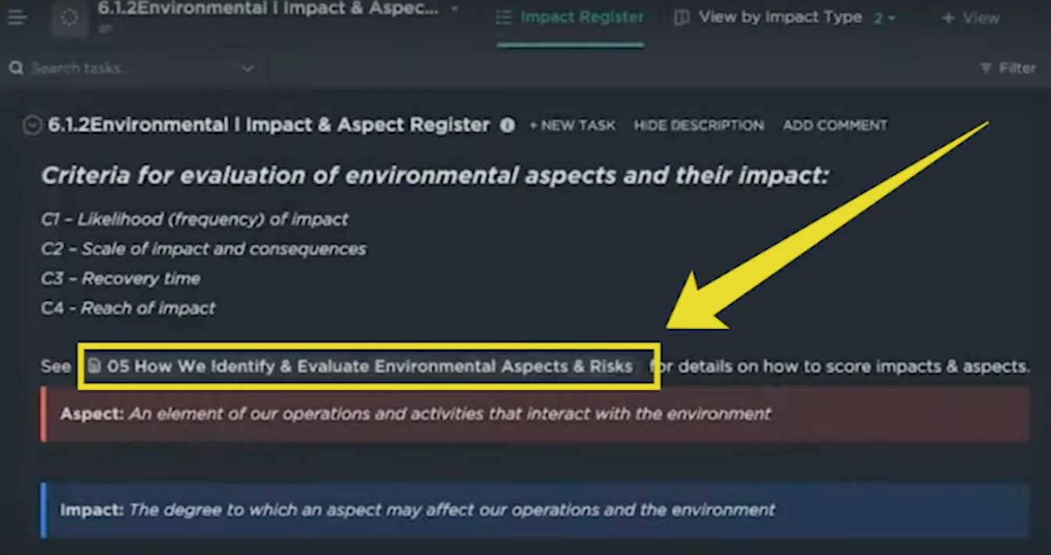Image resolution: width=1051 pixels, height=555 pixels.
Task: Add a new view with + View
Action: [x=970, y=18]
